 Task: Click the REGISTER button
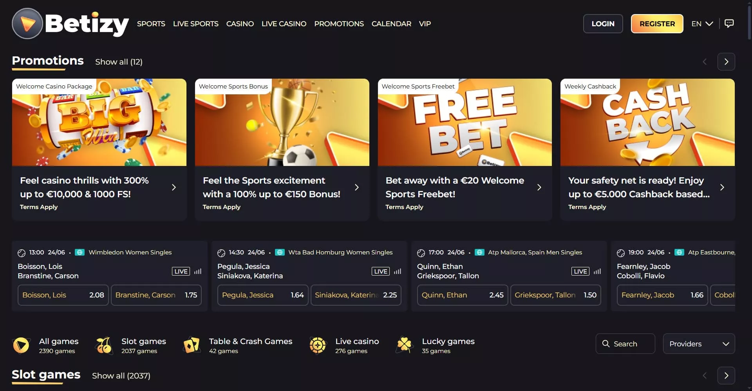click(657, 23)
